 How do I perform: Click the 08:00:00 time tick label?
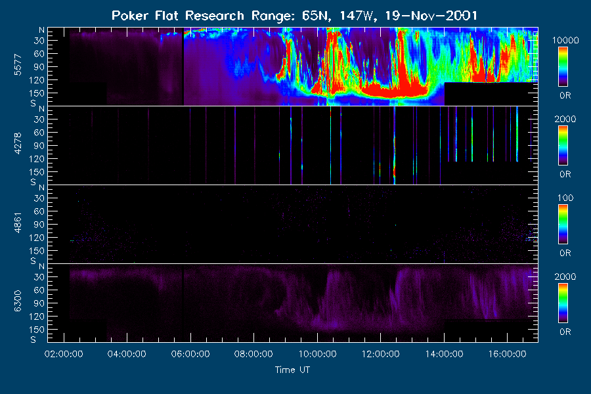253,354
